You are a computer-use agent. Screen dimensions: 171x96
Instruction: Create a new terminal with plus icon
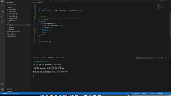(x=155, y=58)
